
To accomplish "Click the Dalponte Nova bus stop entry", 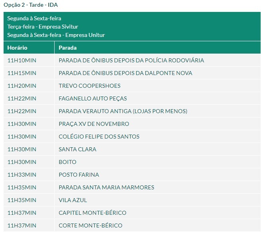I will (x=125, y=73).
